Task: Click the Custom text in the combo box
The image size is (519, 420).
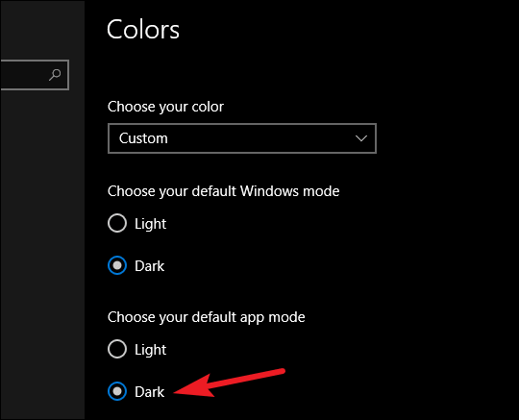Action: coord(143,138)
